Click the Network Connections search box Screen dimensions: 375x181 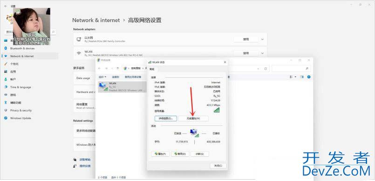pos(291,68)
